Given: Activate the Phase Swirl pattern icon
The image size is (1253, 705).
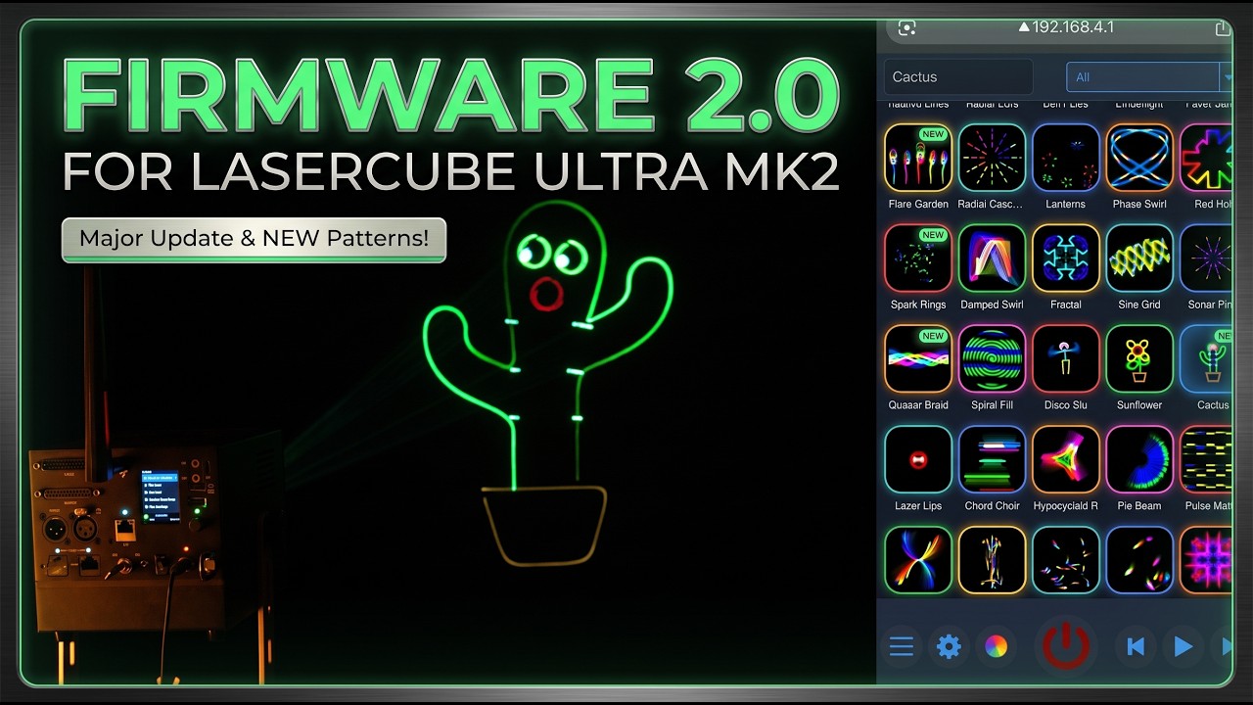Looking at the screenshot, I should pos(1139,157).
